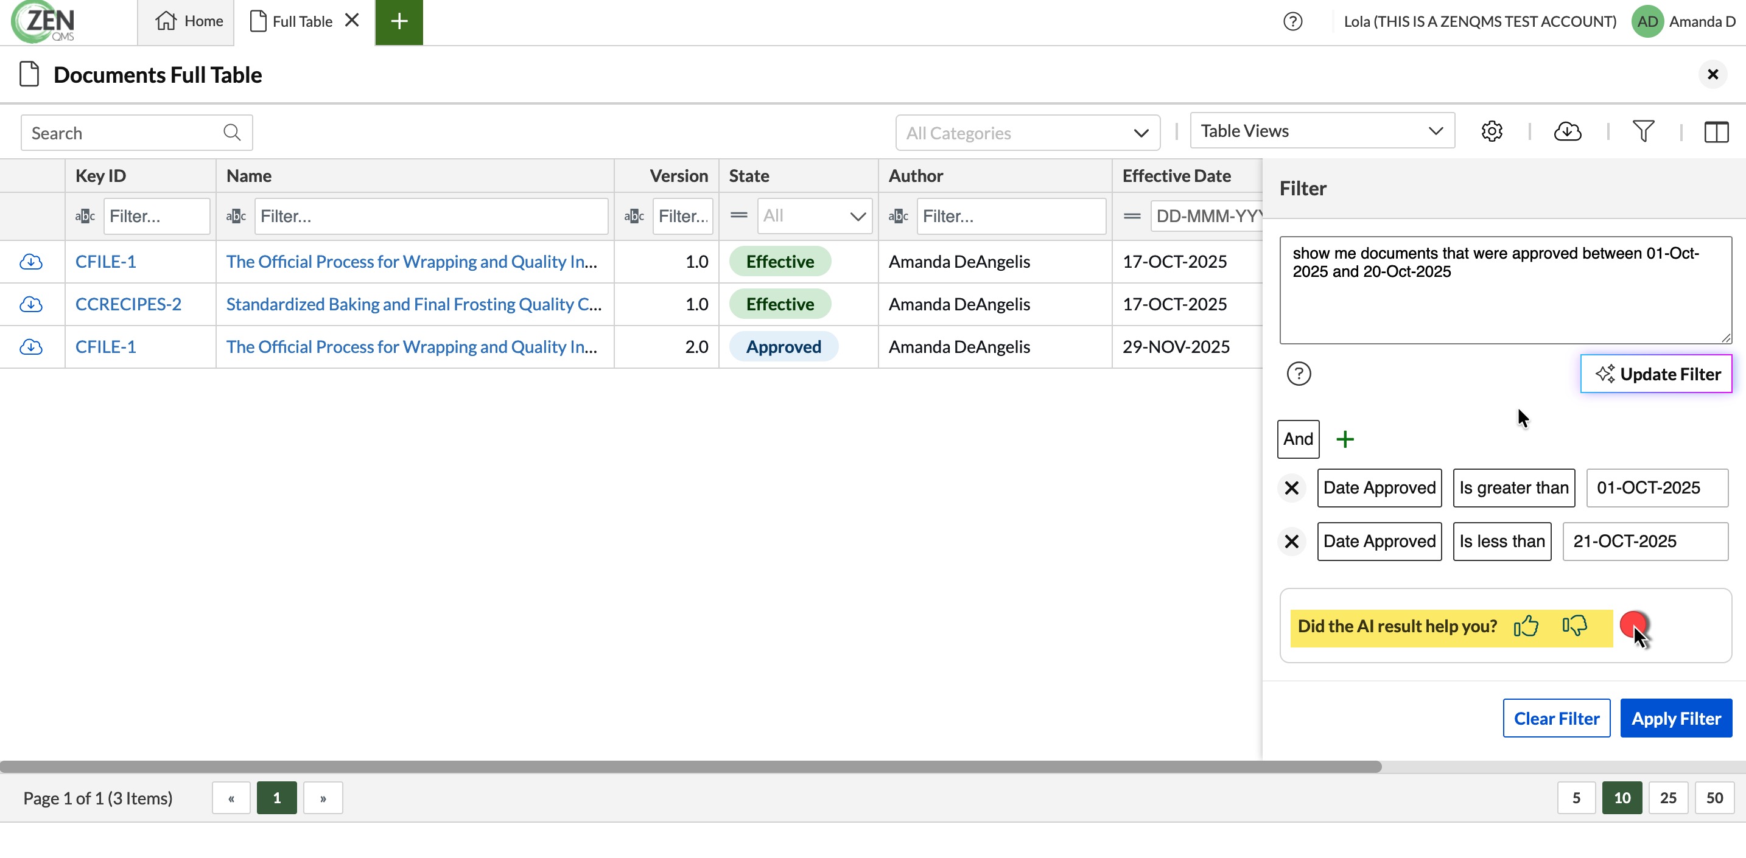
Task: Click the AD user avatar
Action: coord(1647,22)
